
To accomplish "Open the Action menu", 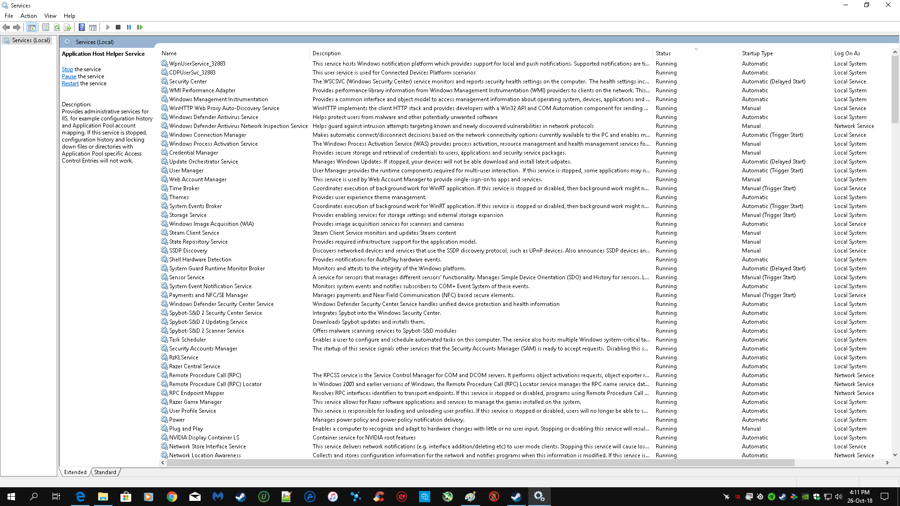I will [x=29, y=16].
